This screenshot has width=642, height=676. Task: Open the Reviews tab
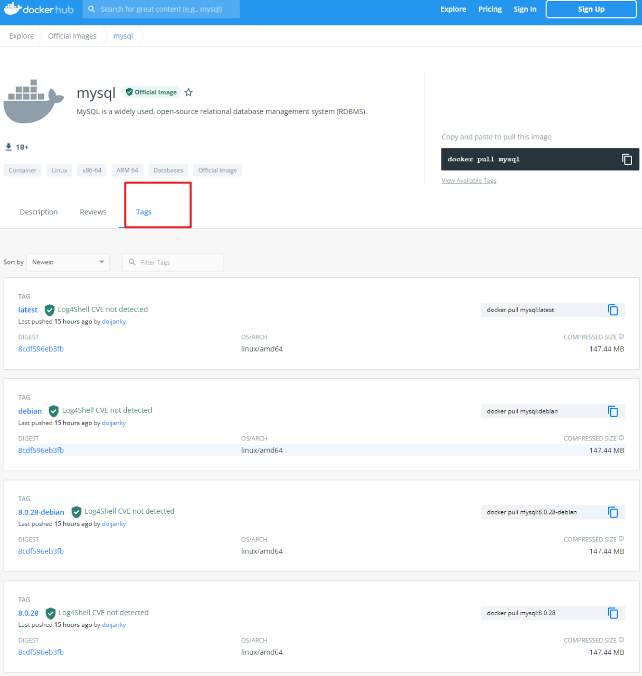[93, 212]
